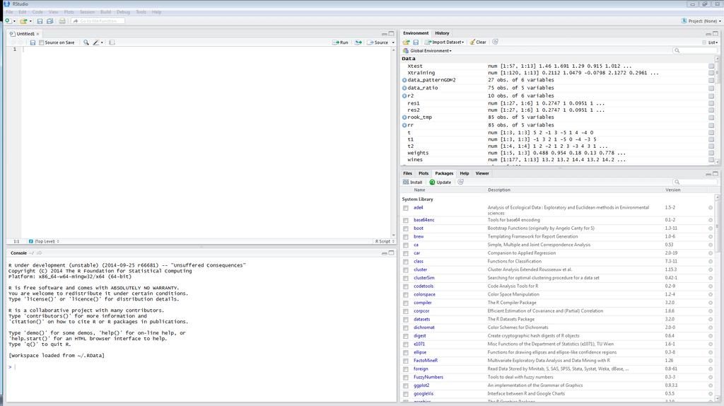This screenshot has width=724, height=406.
Task: Click the Packages search box
Action: pos(695,182)
